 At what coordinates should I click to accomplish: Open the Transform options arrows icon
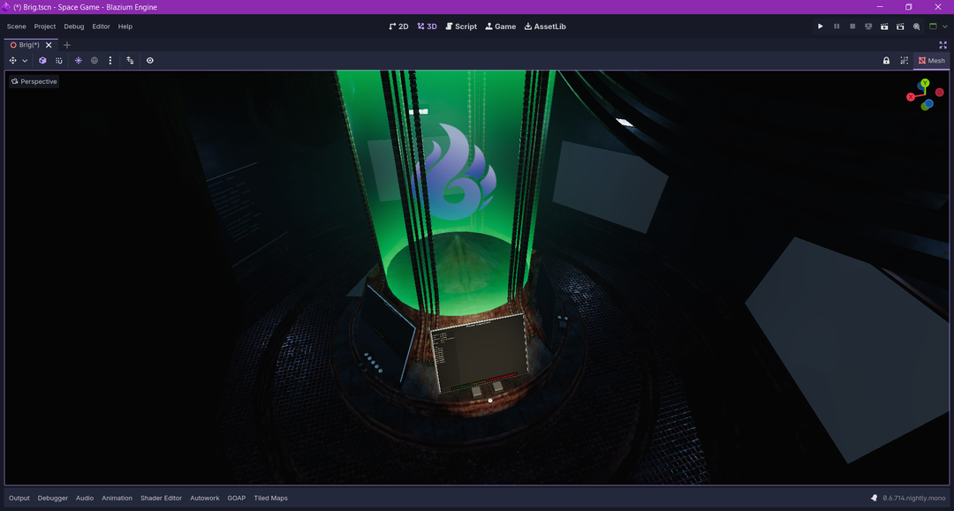coord(130,61)
